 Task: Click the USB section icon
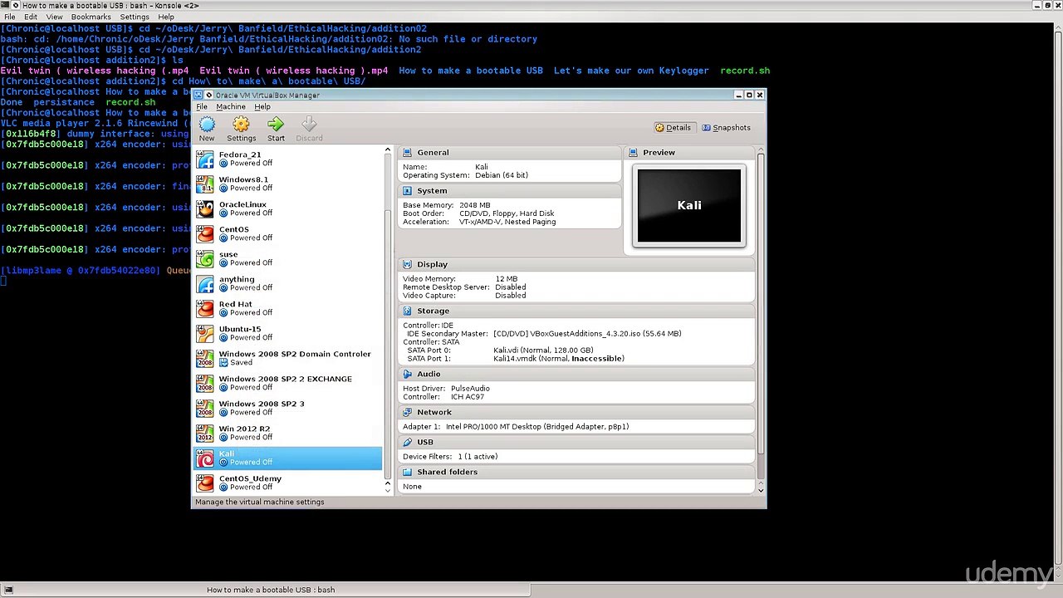pyautogui.click(x=407, y=442)
